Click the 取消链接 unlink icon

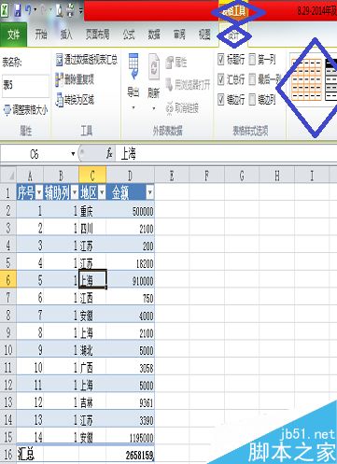point(170,108)
